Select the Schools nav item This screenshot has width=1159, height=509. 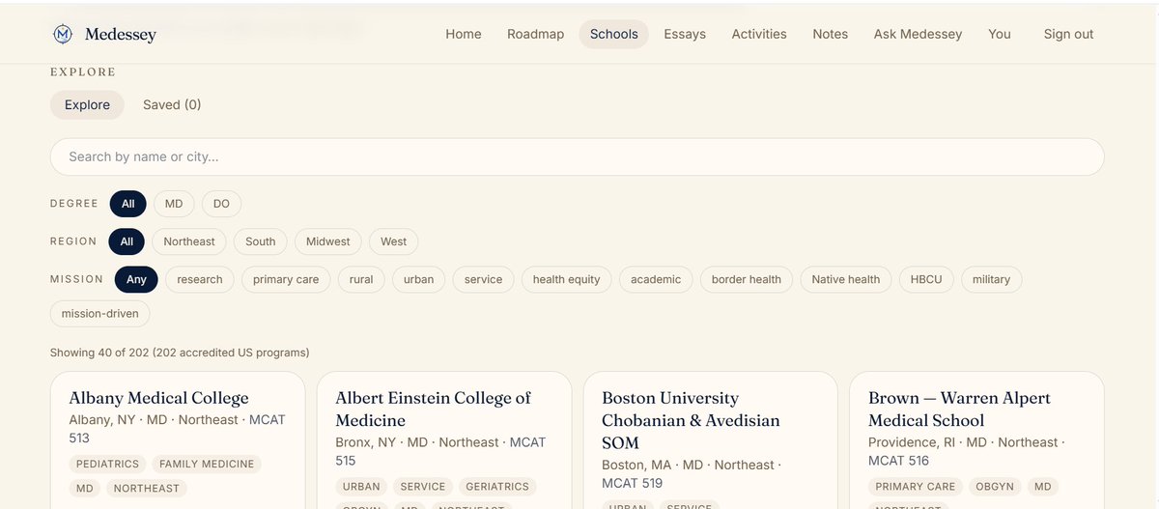pos(614,34)
